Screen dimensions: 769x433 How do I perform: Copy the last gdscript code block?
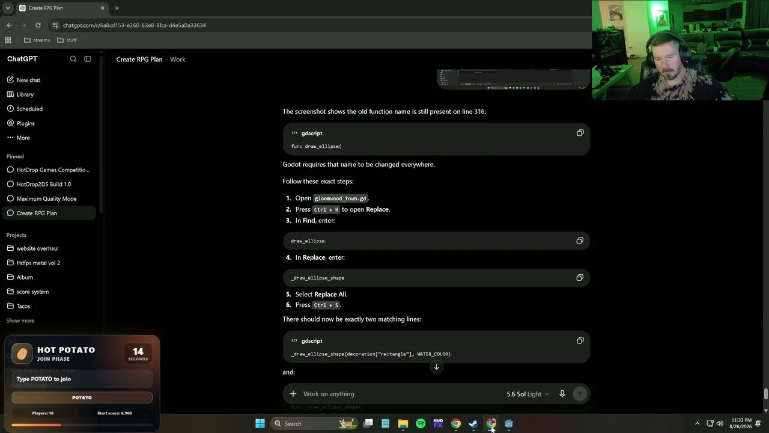click(x=580, y=340)
